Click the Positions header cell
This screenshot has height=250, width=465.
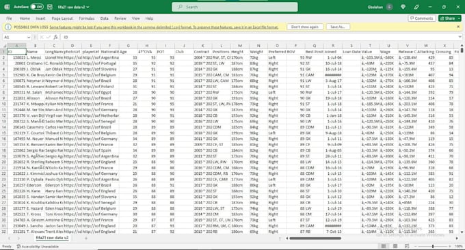[221, 51]
